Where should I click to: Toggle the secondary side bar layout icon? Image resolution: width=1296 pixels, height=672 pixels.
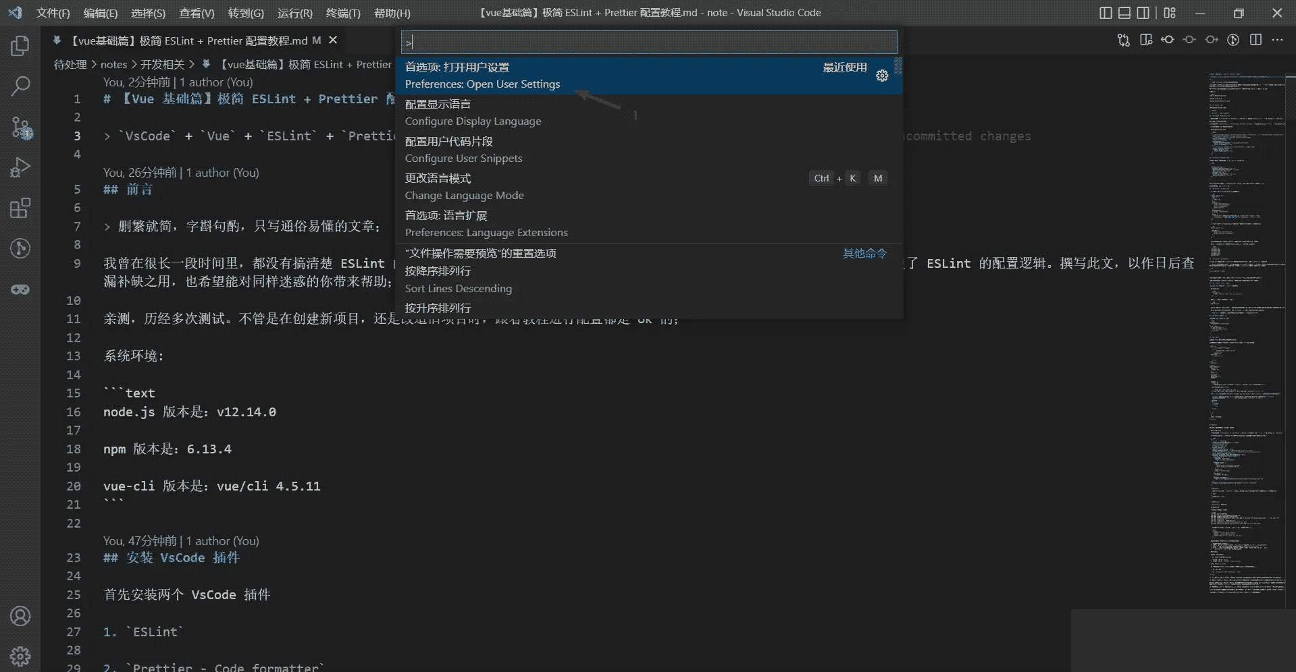point(1143,13)
